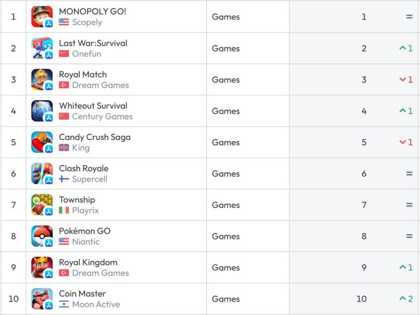Click the Whiteout Survival app title

click(93, 106)
